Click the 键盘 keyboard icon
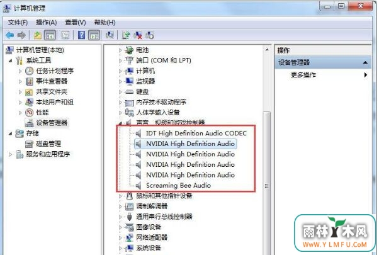This screenshot has height=255, width=379. pyautogui.click(x=129, y=92)
